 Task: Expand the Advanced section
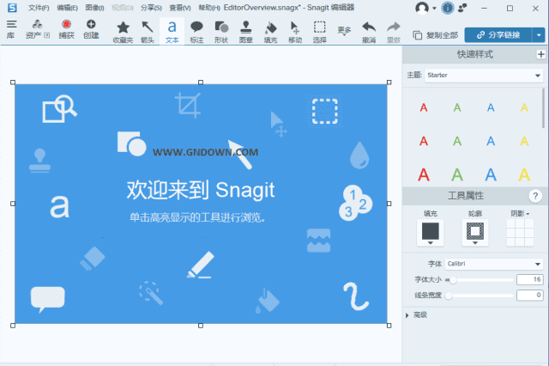[416, 315]
